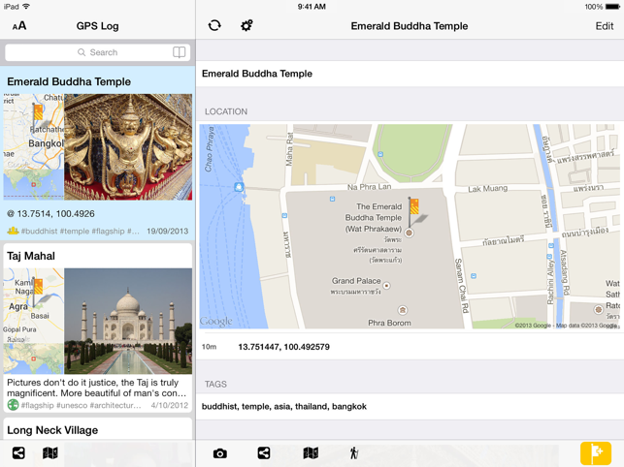Tap the flag pin on Agra thumbnail map
The image size is (624, 467).
[38, 288]
